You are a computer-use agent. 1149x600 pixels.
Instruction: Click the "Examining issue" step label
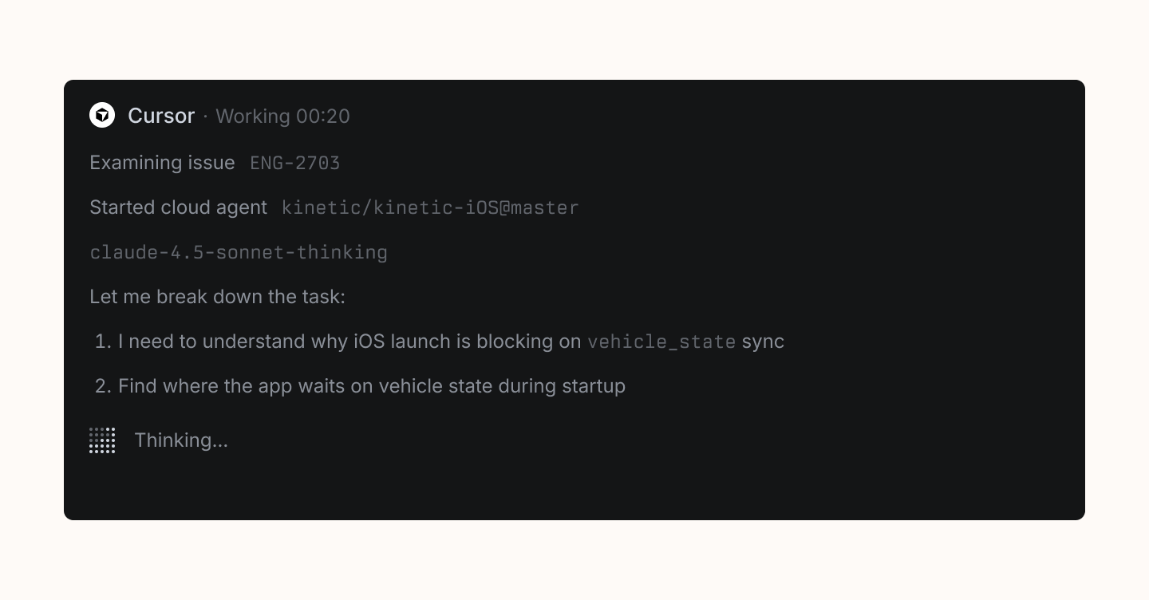tap(162, 163)
